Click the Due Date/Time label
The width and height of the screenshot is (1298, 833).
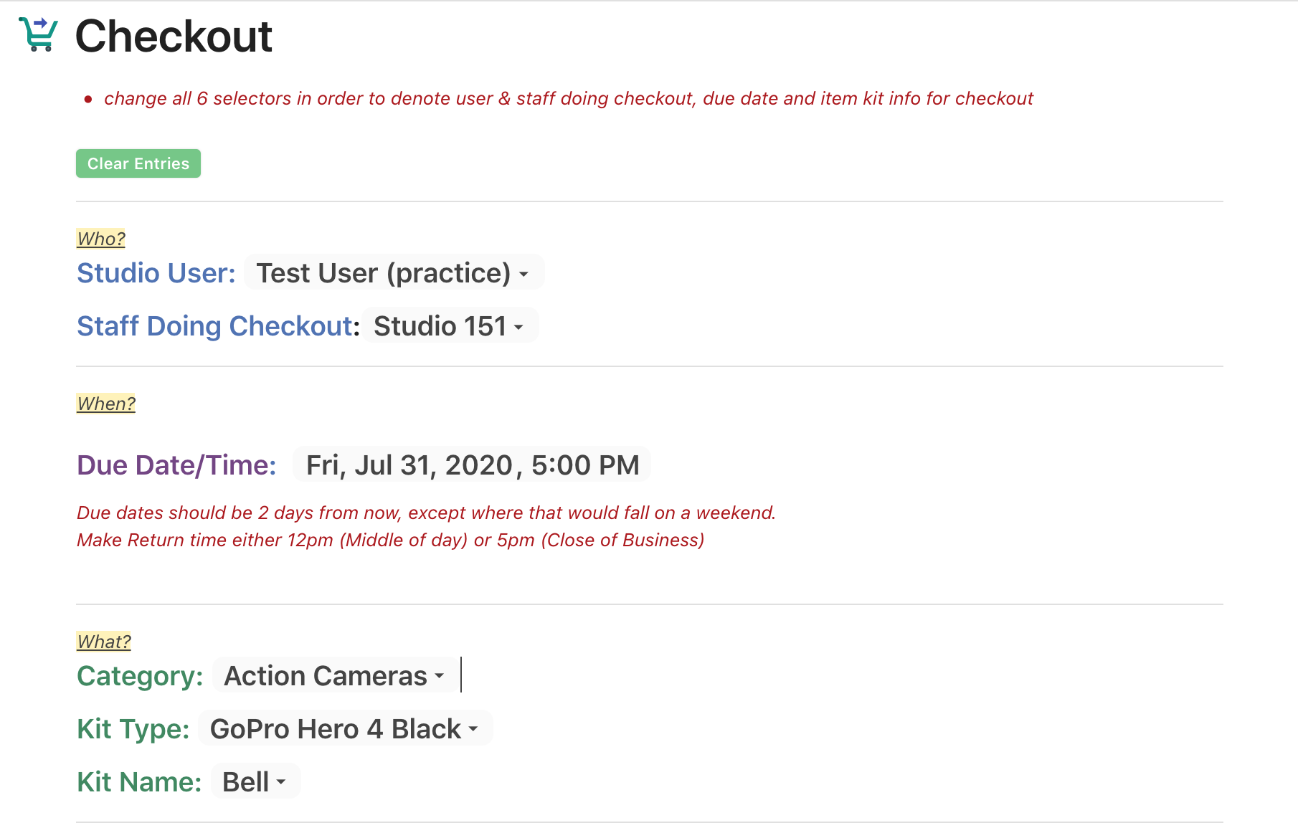[x=176, y=465]
